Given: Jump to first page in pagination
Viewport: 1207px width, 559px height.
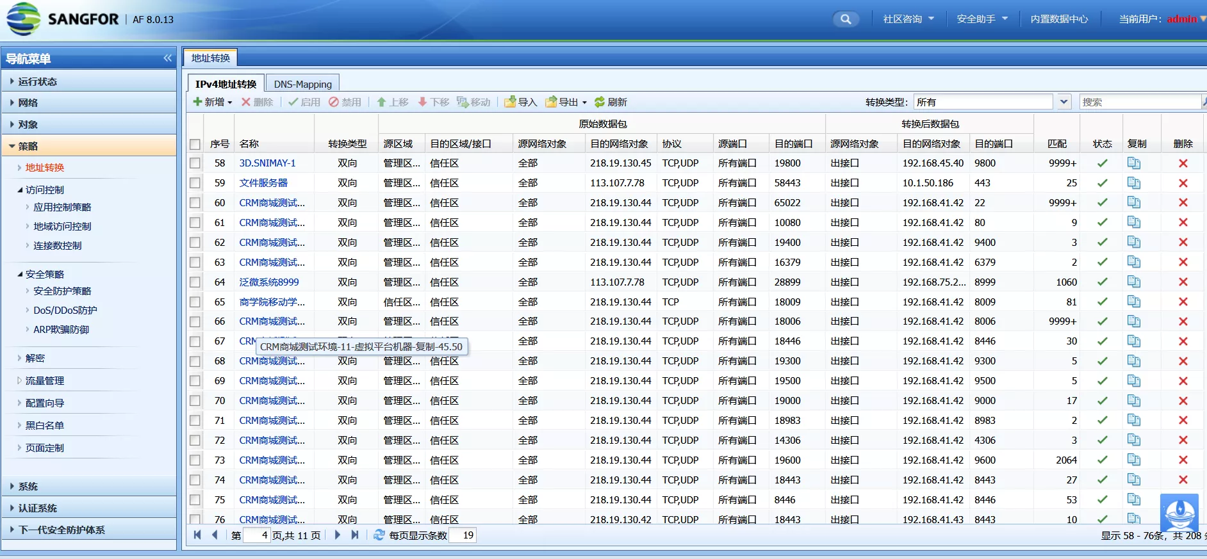Looking at the screenshot, I should pyautogui.click(x=197, y=535).
